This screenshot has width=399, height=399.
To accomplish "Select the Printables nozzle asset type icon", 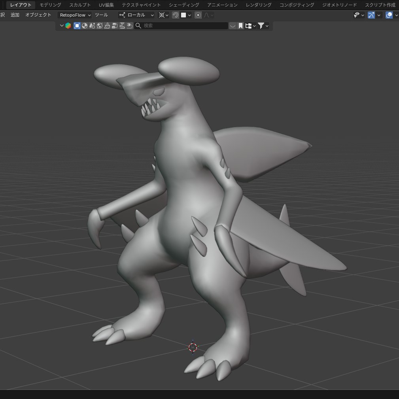I will [122, 25].
